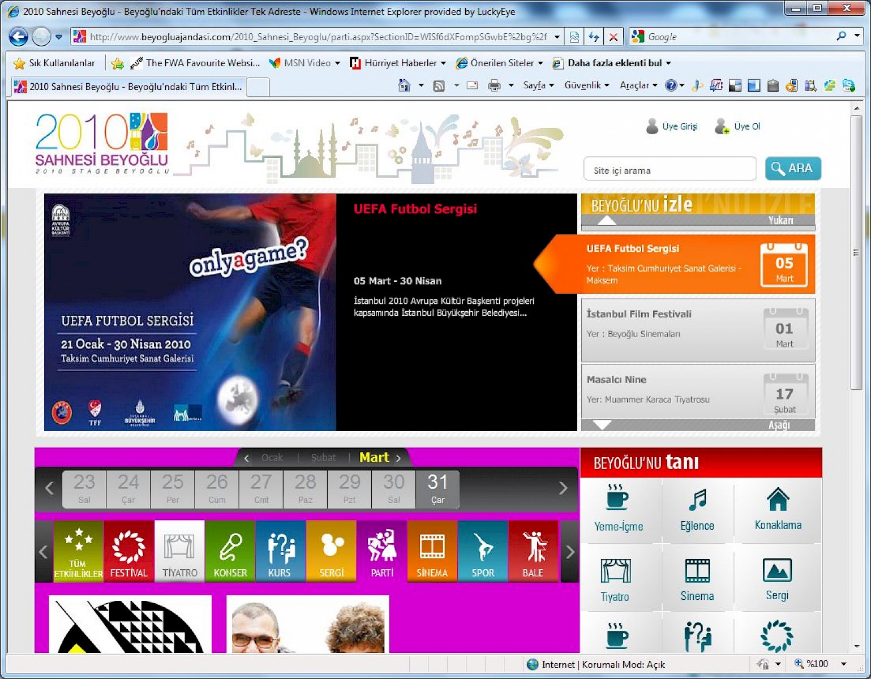Viewport: 871px width, 679px height.
Task: Select day 31 Çar in calendar
Action: [437, 489]
